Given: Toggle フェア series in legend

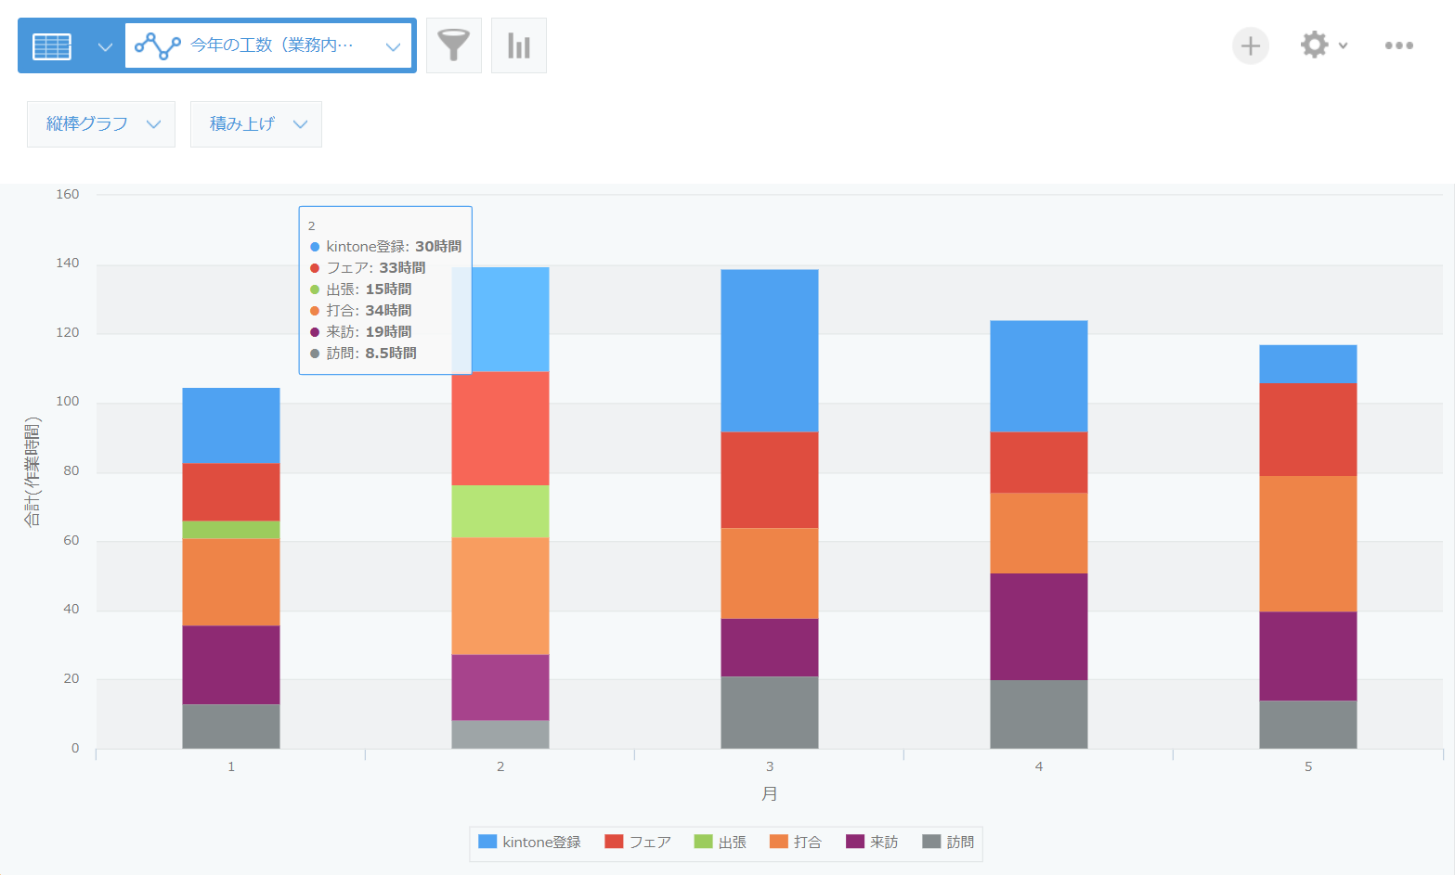Looking at the screenshot, I should click(638, 842).
